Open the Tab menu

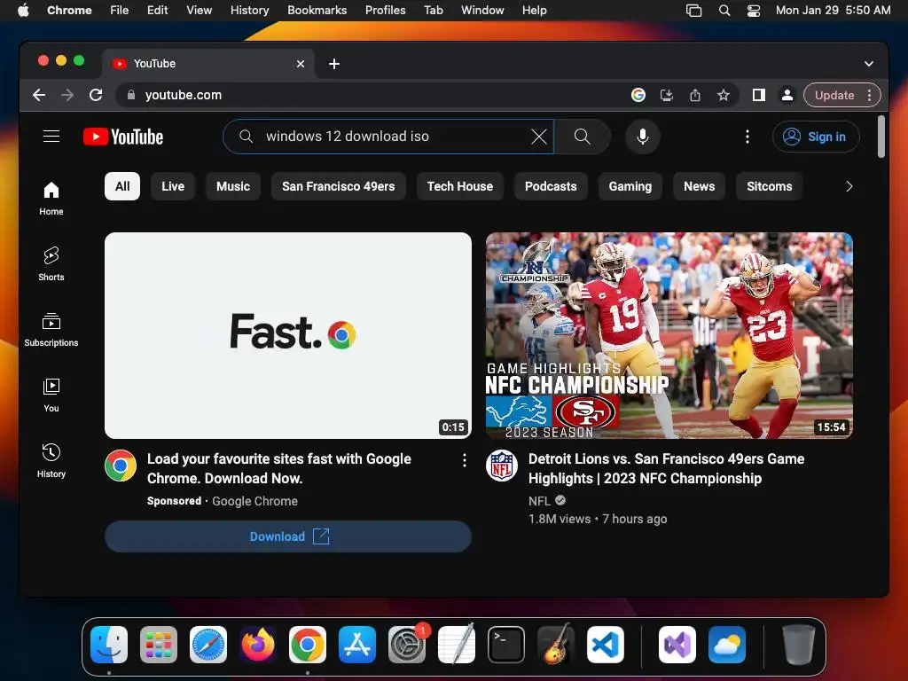433,10
